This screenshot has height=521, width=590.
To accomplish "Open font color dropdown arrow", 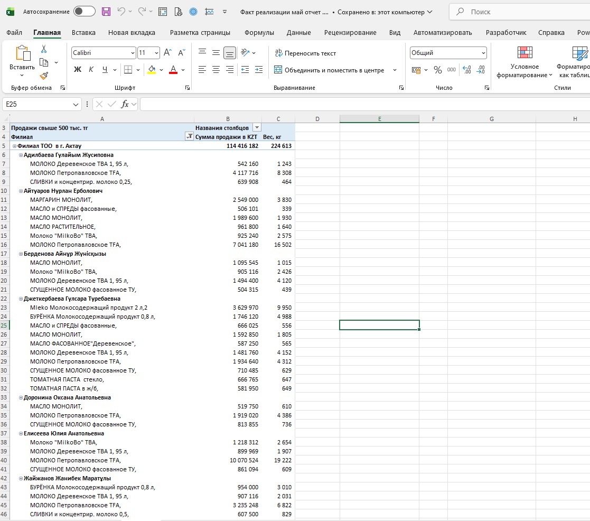I will point(183,70).
